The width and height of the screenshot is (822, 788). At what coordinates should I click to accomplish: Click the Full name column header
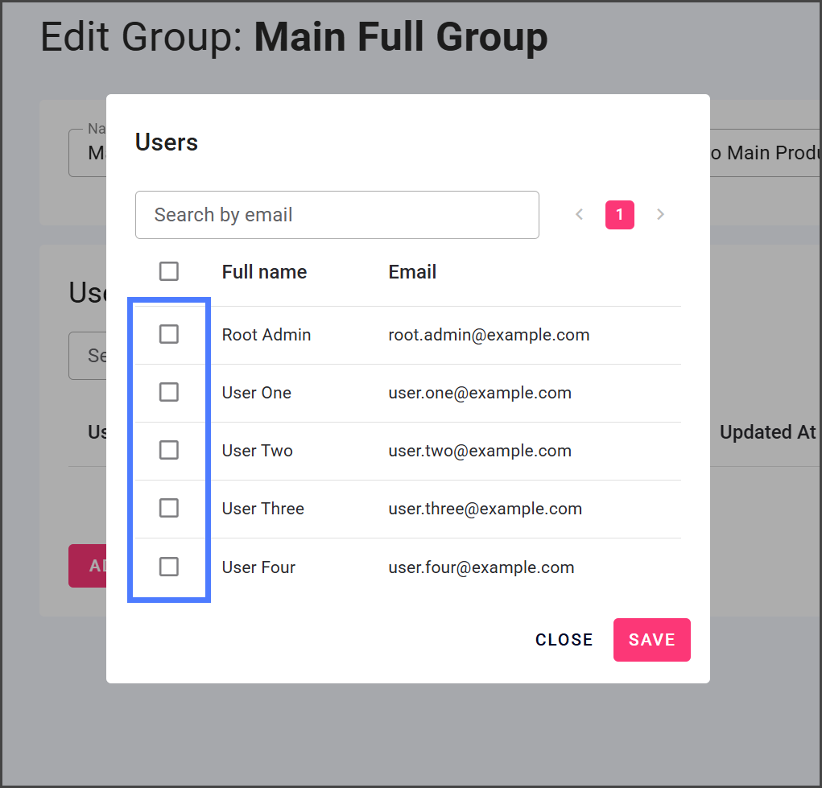tap(264, 272)
